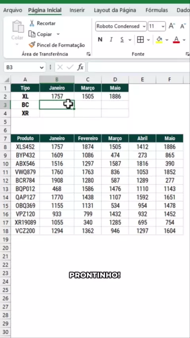190x338 pixels.
Task: Activate Pincel de Formatação brush
Action: click(x=32, y=45)
